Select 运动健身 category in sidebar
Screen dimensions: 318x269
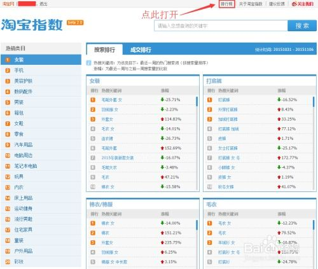point(41,209)
